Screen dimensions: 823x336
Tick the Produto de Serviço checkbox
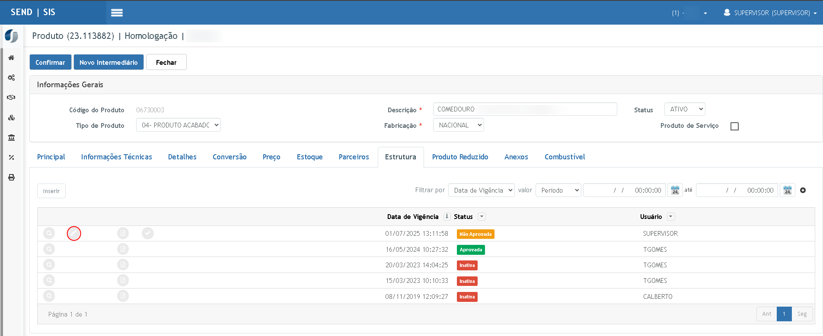pyautogui.click(x=734, y=126)
